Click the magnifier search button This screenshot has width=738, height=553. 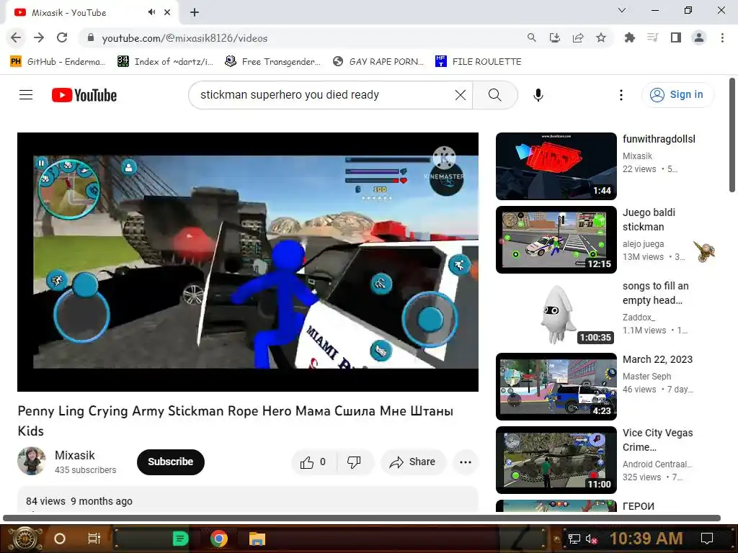[494, 95]
